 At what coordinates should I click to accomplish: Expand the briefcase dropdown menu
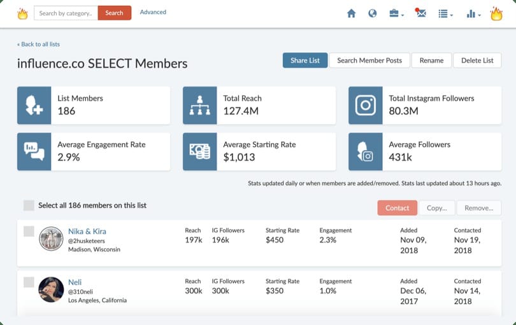pyautogui.click(x=396, y=13)
